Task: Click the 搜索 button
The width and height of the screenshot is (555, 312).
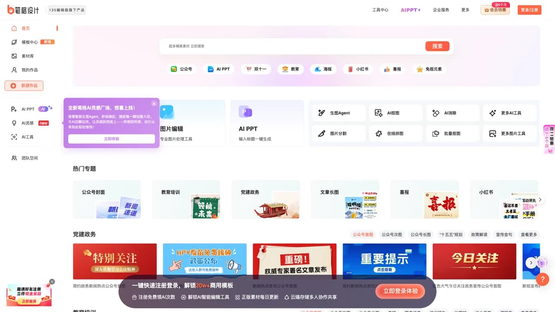Action: (x=437, y=46)
